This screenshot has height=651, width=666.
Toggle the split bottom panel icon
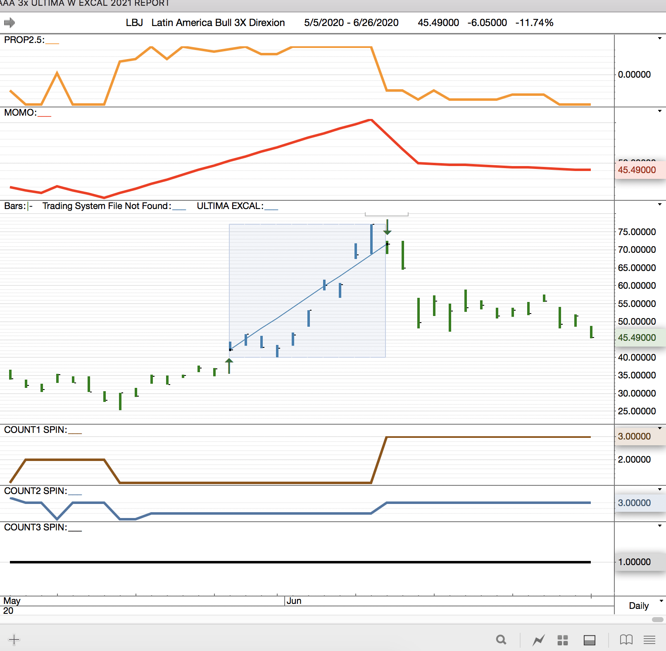[x=589, y=640]
